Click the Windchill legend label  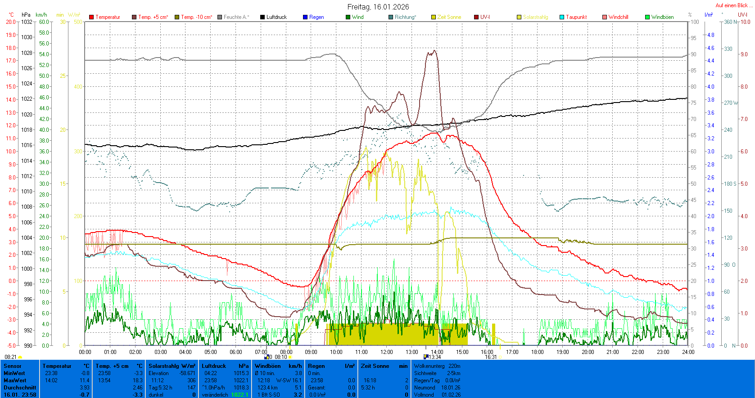pos(618,17)
